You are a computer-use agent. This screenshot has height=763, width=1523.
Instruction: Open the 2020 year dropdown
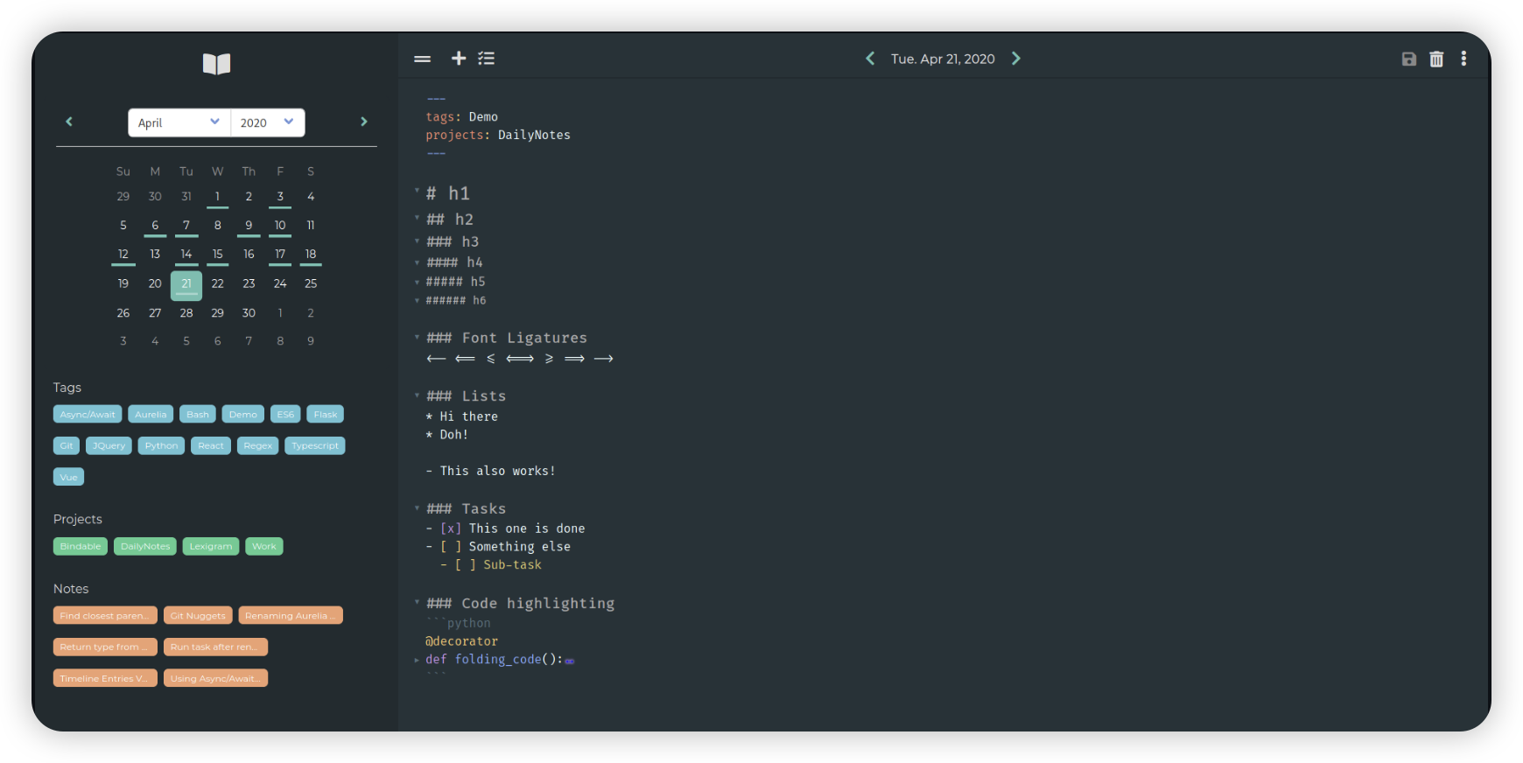tap(267, 122)
